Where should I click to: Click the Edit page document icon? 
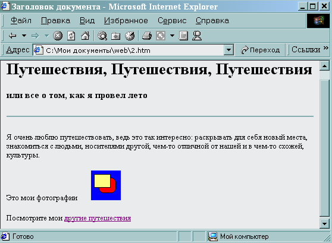tap(183, 36)
